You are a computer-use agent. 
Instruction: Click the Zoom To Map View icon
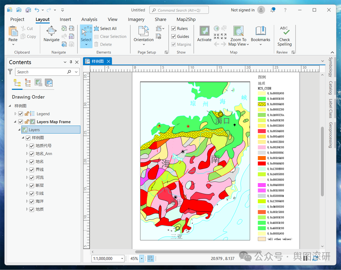[238, 31]
